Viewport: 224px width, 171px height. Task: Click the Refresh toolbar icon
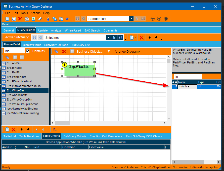[x=34, y=19]
